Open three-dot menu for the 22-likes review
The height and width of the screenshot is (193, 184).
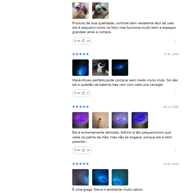(175, 41)
